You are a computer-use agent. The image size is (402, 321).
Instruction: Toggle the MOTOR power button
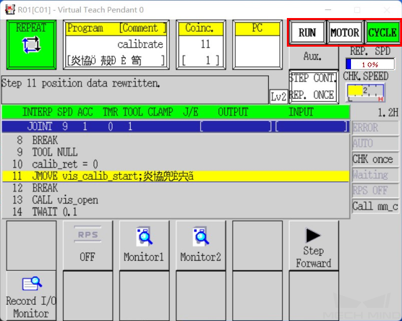pos(345,32)
